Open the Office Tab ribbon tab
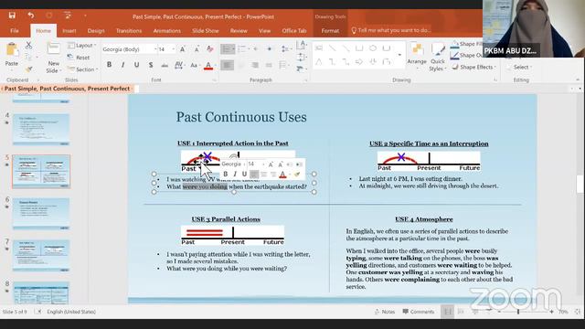The image size is (585, 329). [294, 30]
